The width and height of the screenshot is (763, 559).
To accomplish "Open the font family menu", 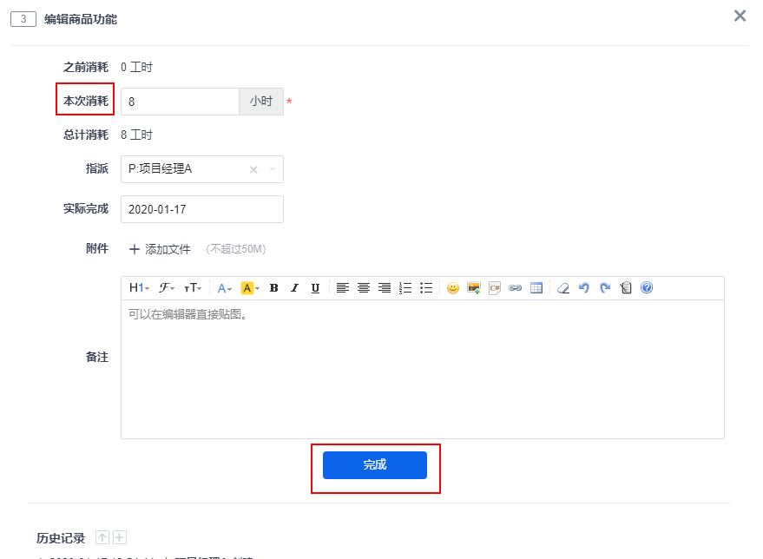I will point(166,288).
